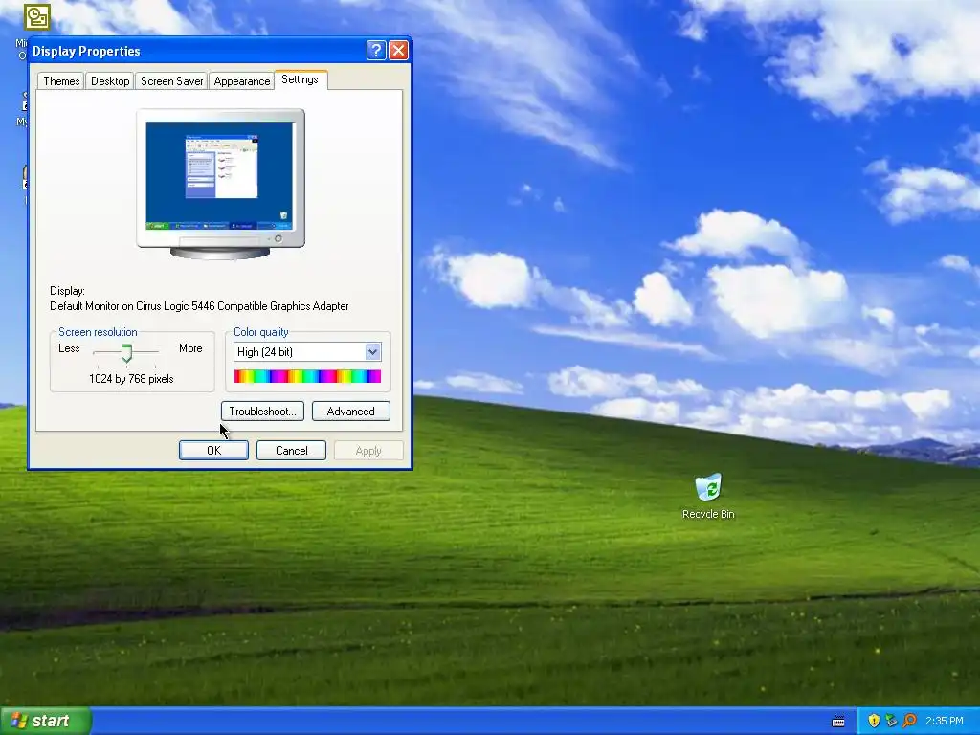Click the Screen resolution slider thumb
The width and height of the screenshot is (980, 735).
click(127, 353)
